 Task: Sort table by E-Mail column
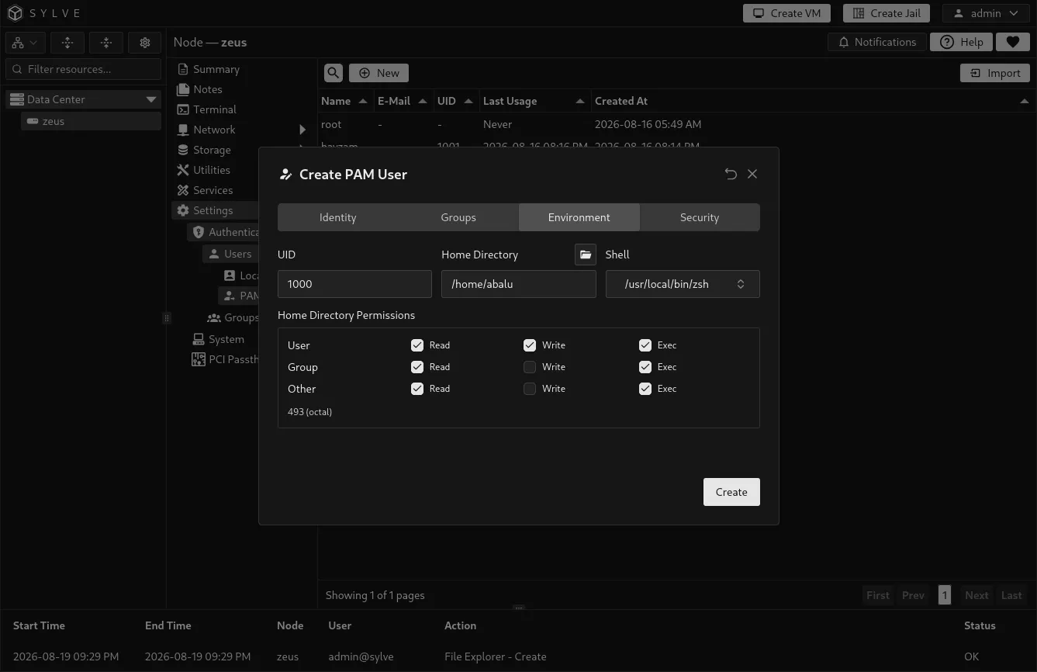point(403,101)
